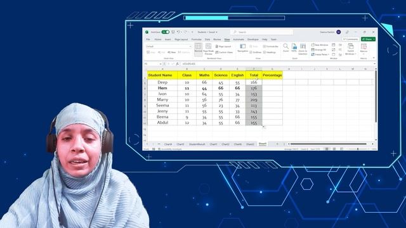
Task: Open the Name Box dropdown
Action: [160, 64]
